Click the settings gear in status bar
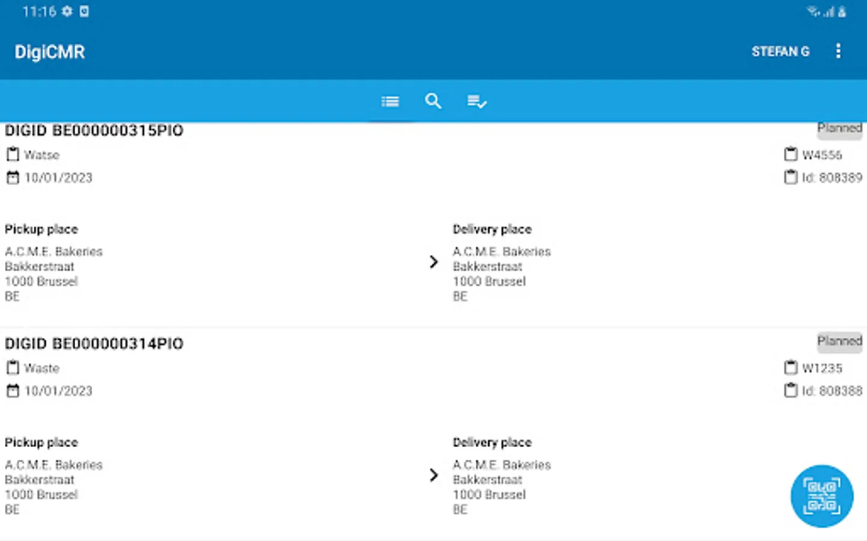This screenshot has width=867, height=541. pyautogui.click(x=67, y=11)
